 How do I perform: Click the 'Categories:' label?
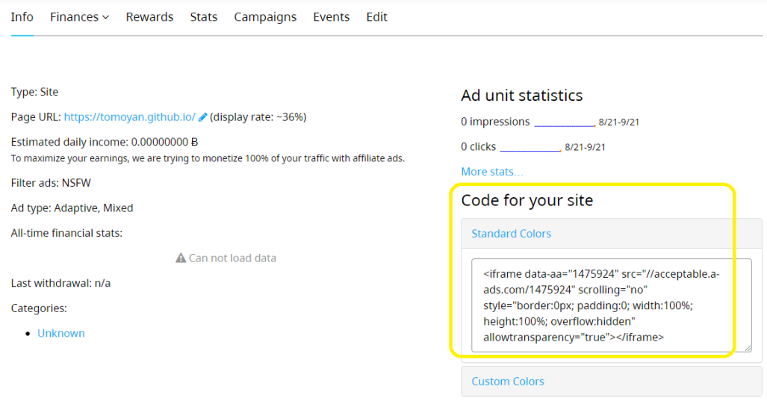[x=39, y=308]
